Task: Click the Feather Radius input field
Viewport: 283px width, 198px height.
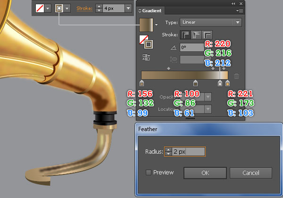Action: coord(188,151)
